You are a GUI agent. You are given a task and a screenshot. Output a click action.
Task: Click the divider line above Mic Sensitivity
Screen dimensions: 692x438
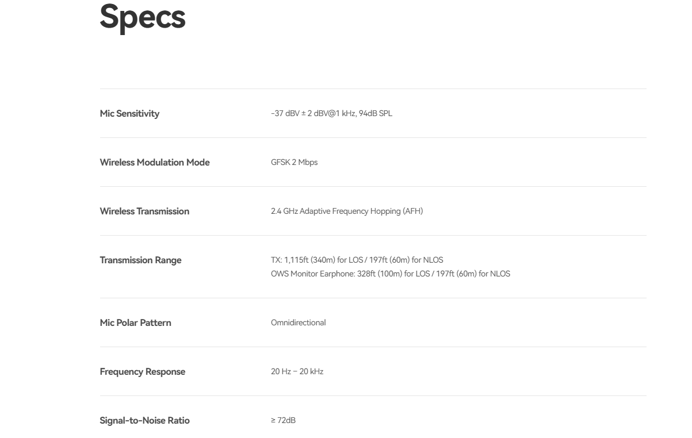click(x=373, y=89)
